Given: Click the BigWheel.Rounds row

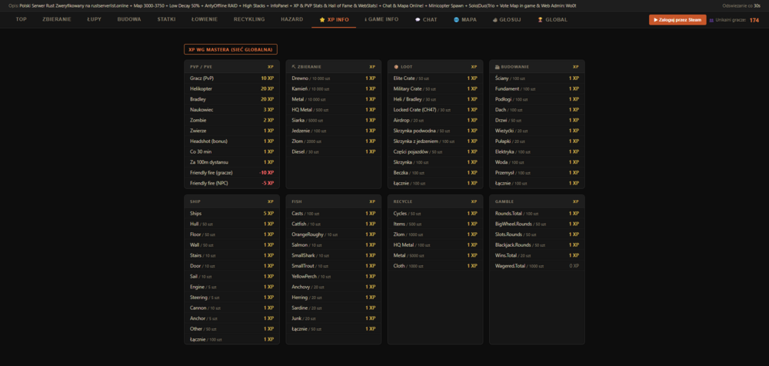Looking at the screenshot, I should pyautogui.click(x=537, y=224).
